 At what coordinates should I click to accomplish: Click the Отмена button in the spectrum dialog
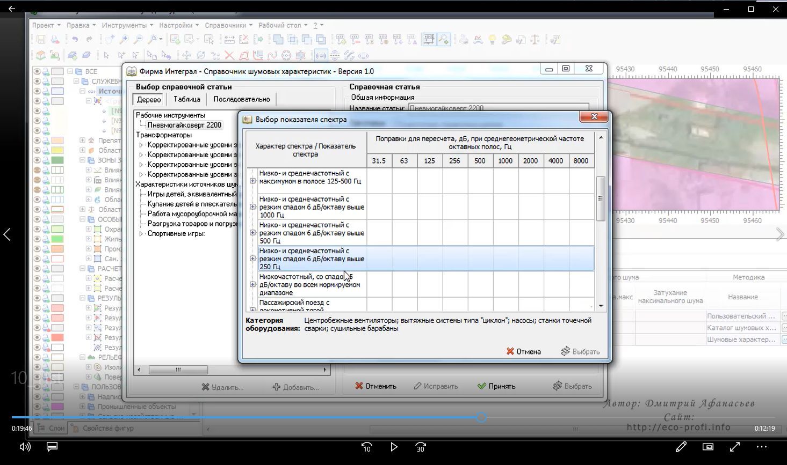point(523,352)
